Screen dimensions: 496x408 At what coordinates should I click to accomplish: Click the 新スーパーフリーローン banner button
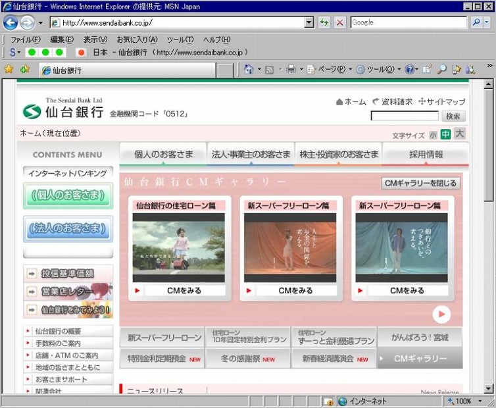pyautogui.click(x=162, y=338)
